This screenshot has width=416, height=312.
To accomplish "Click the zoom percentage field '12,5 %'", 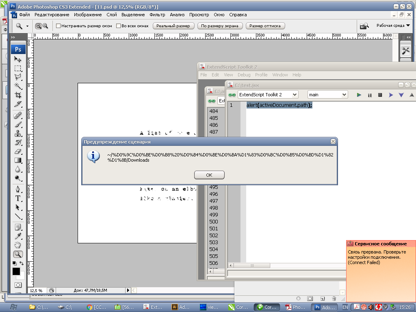I will click(x=37, y=290).
